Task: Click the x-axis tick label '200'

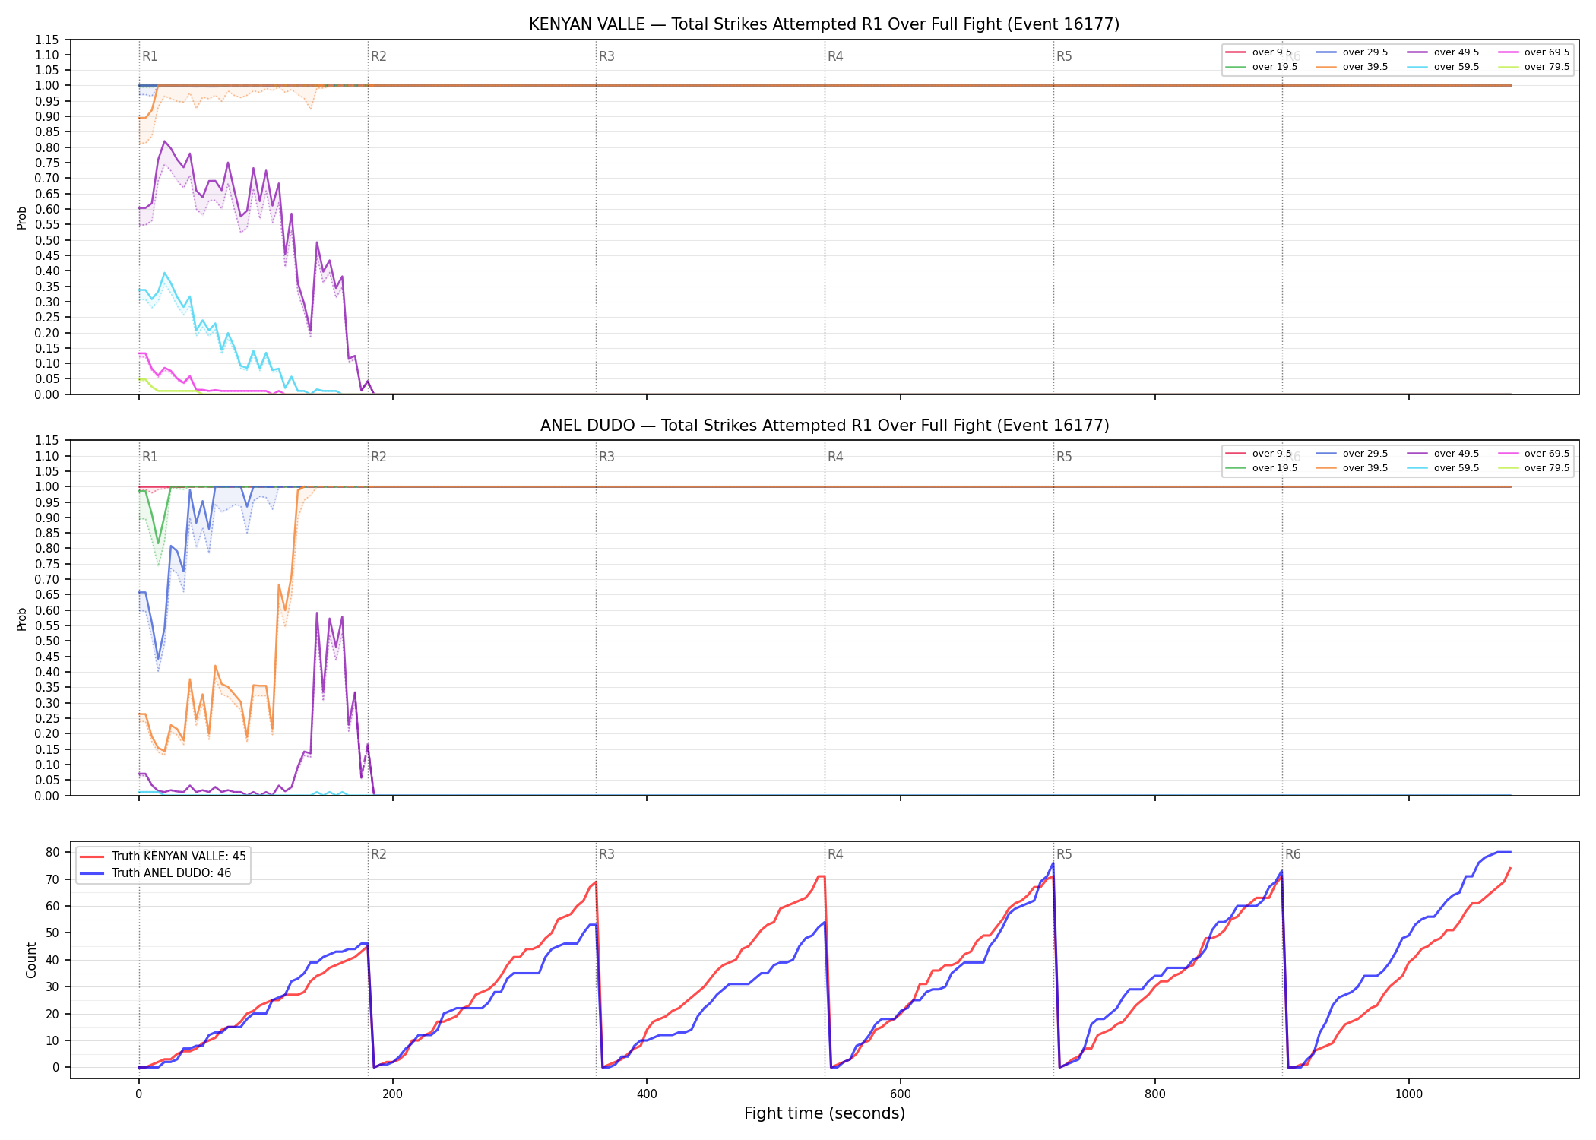Action: [x=392, y=1094]
